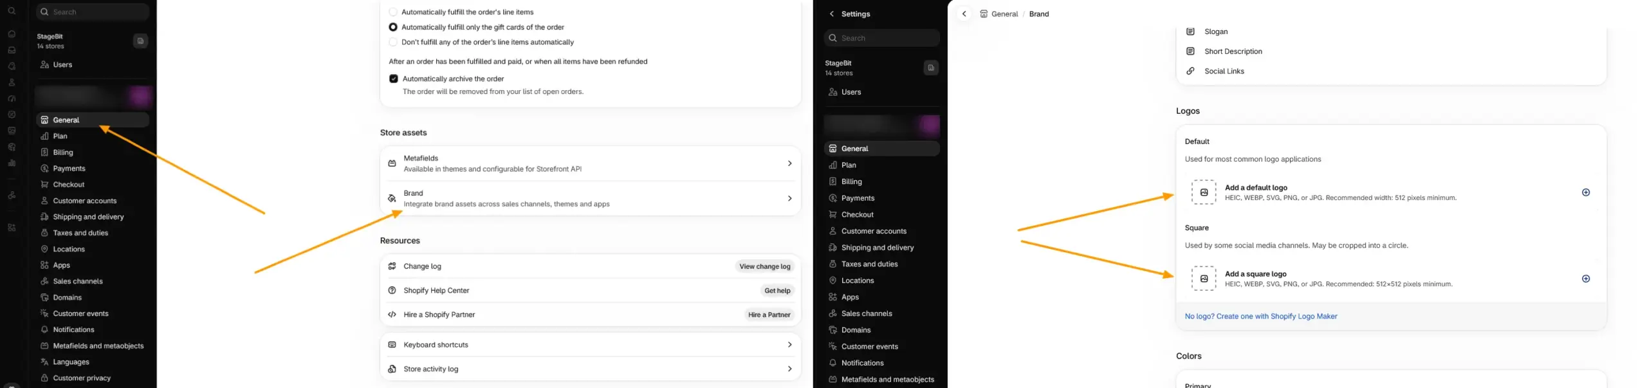Screen dimensions: 1647x388
Task: Open Apps in General page sidebar
Action: [x=62, y=265]
